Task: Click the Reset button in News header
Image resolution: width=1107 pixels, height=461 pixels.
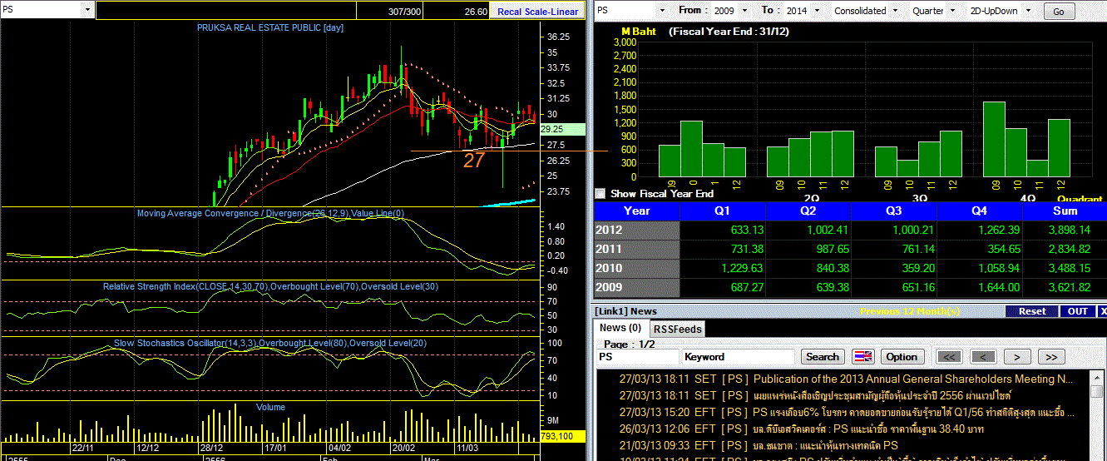Action: click(1032, 311)
